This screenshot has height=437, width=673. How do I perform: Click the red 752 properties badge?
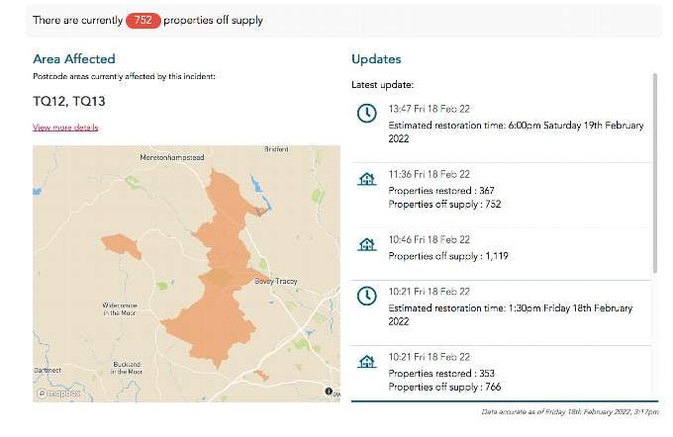click(143, 20)
